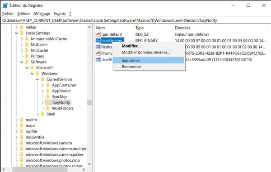Image resolution: width=271 pixels, height=172 pixels.
Task: Click the AppContainer folder icon
Action: (48, 85)
